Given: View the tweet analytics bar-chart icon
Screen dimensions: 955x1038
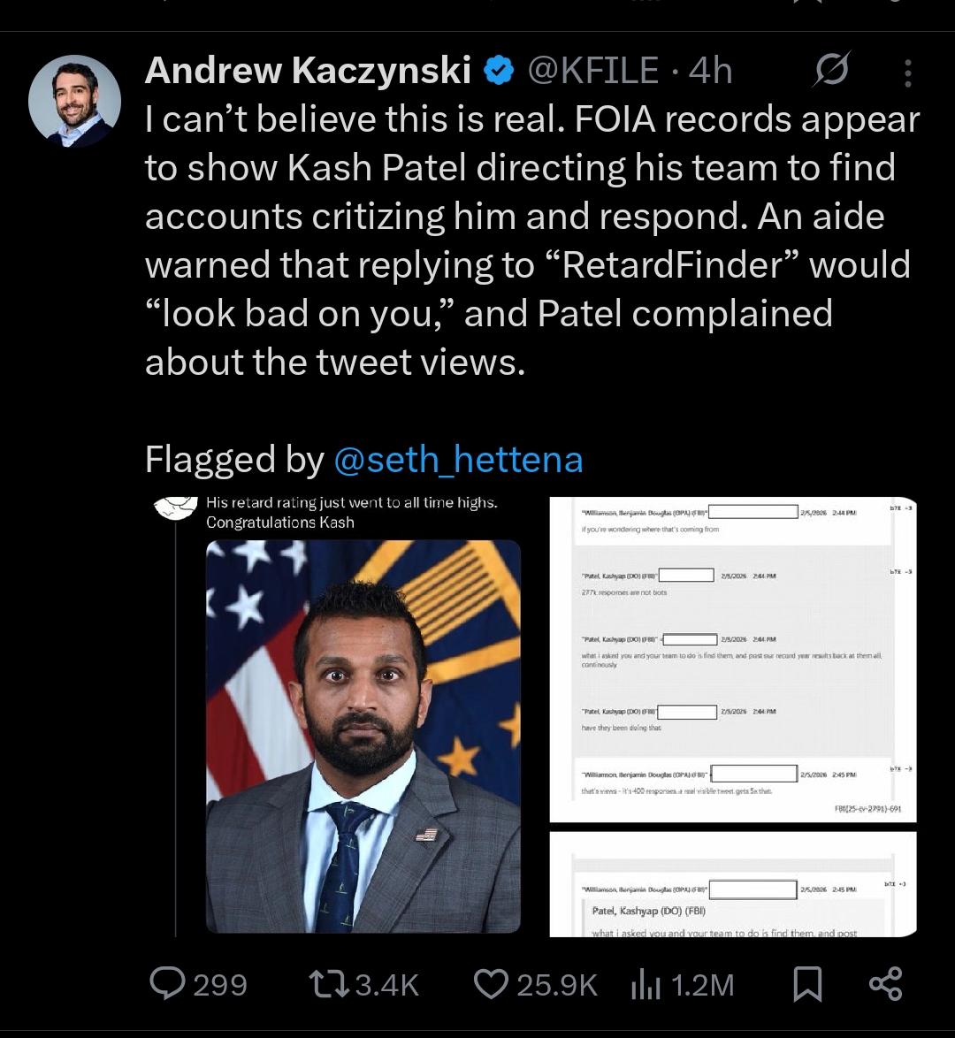Looking at the screenshot, I should tap(646, 985).
